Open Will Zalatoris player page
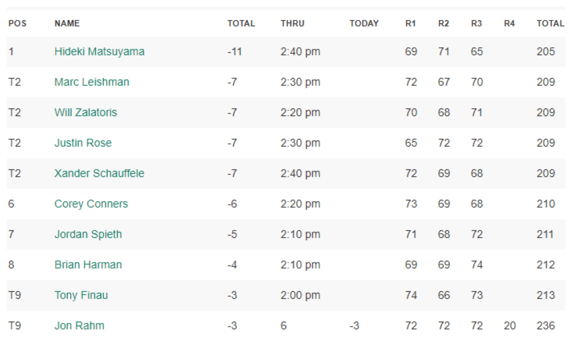 click(85, 112)
